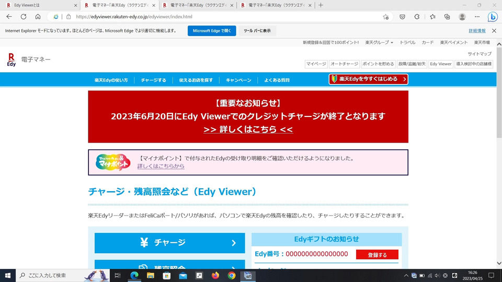Open the 新規登録&回答で100ポイント link
Screen dimensions: 502x282
point(330,42)
